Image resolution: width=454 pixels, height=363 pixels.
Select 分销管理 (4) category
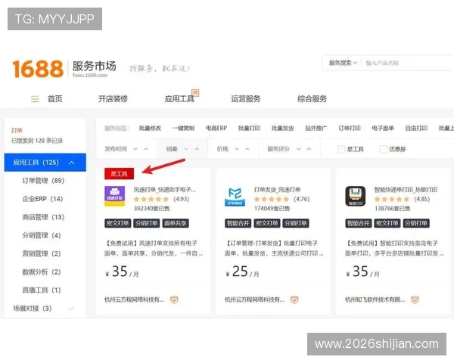(42, 235)
